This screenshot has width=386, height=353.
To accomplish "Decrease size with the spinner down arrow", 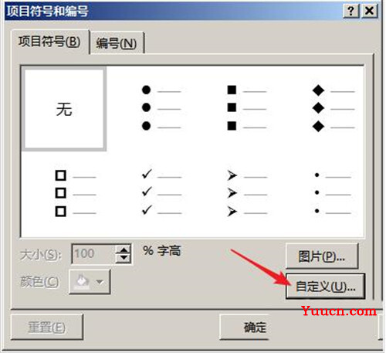I will tap(124, 258).
